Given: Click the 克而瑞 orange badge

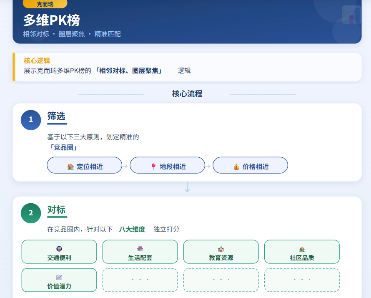Looking at the screenshot, I should pos(45,4).
